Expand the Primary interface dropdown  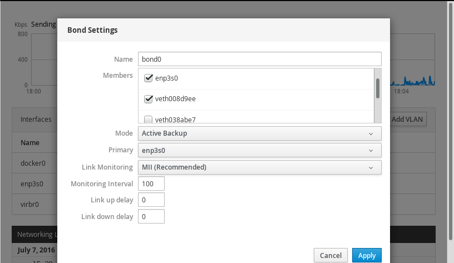click(x=259, y=150)
